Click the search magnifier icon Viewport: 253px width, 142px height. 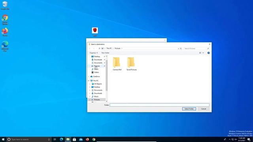click(x=208, y=49)
